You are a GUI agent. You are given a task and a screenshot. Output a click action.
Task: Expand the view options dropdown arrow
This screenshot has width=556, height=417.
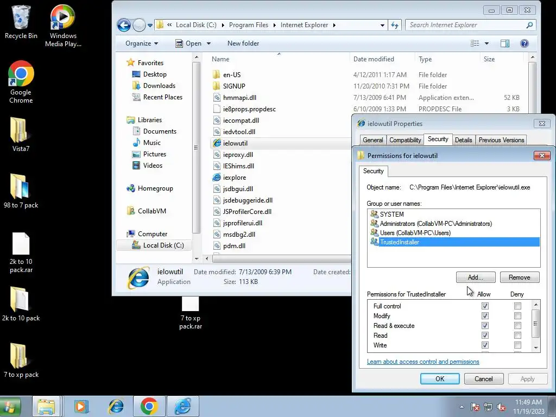point(486,43)
